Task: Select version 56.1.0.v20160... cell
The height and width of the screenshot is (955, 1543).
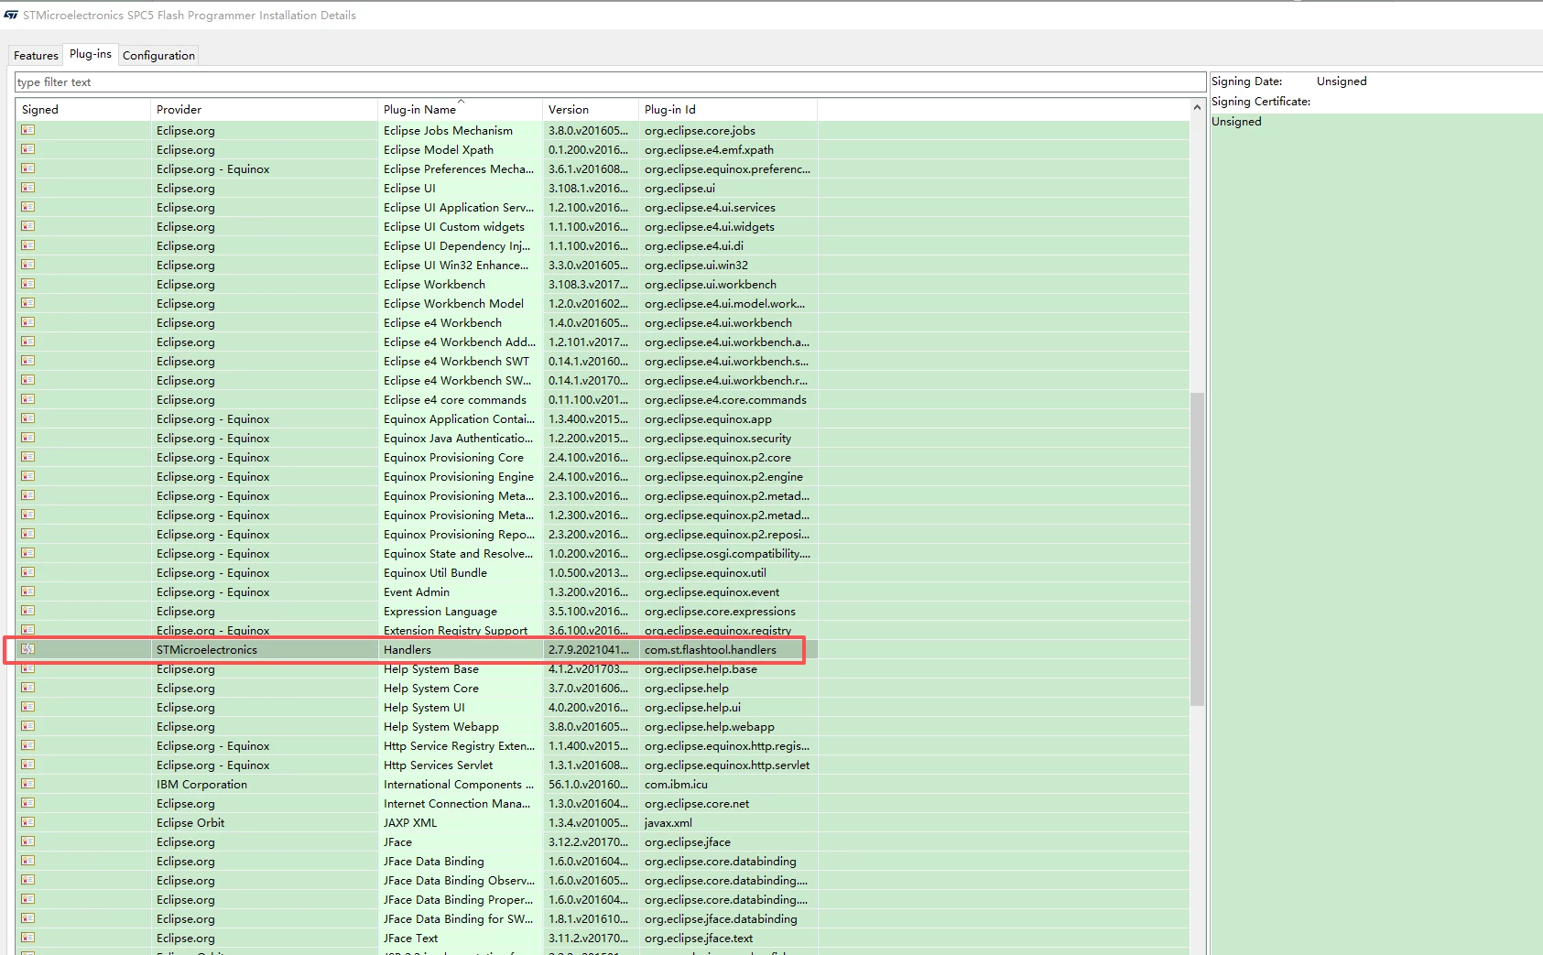Action: pyautogui.click(x=589, y=784)
